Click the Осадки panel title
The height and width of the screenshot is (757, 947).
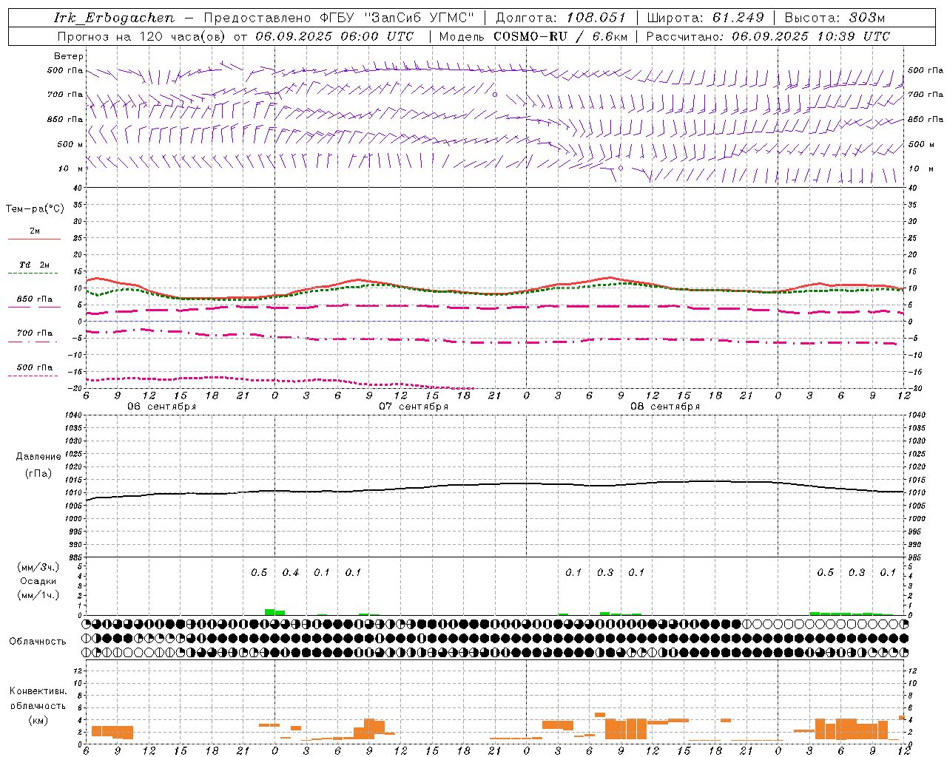pyautogui.click(x=38, y=581)
